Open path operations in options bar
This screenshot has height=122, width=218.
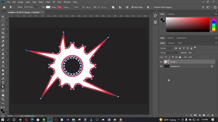pyautogui.click(x=113, y=7)
